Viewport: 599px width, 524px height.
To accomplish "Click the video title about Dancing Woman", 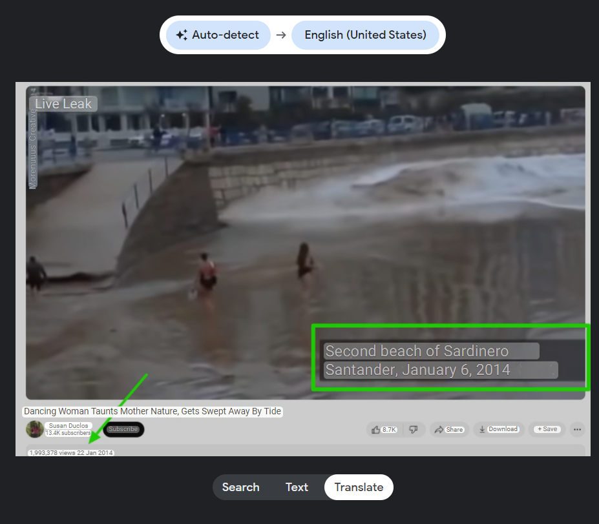I will [152, 411].
